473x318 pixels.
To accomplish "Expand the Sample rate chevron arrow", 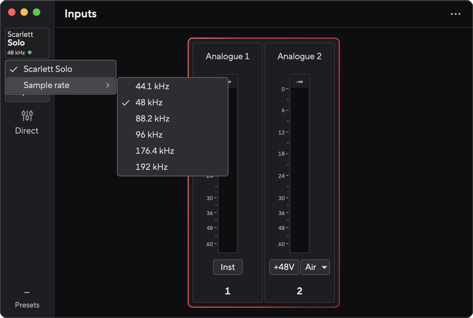I will 108,85.
